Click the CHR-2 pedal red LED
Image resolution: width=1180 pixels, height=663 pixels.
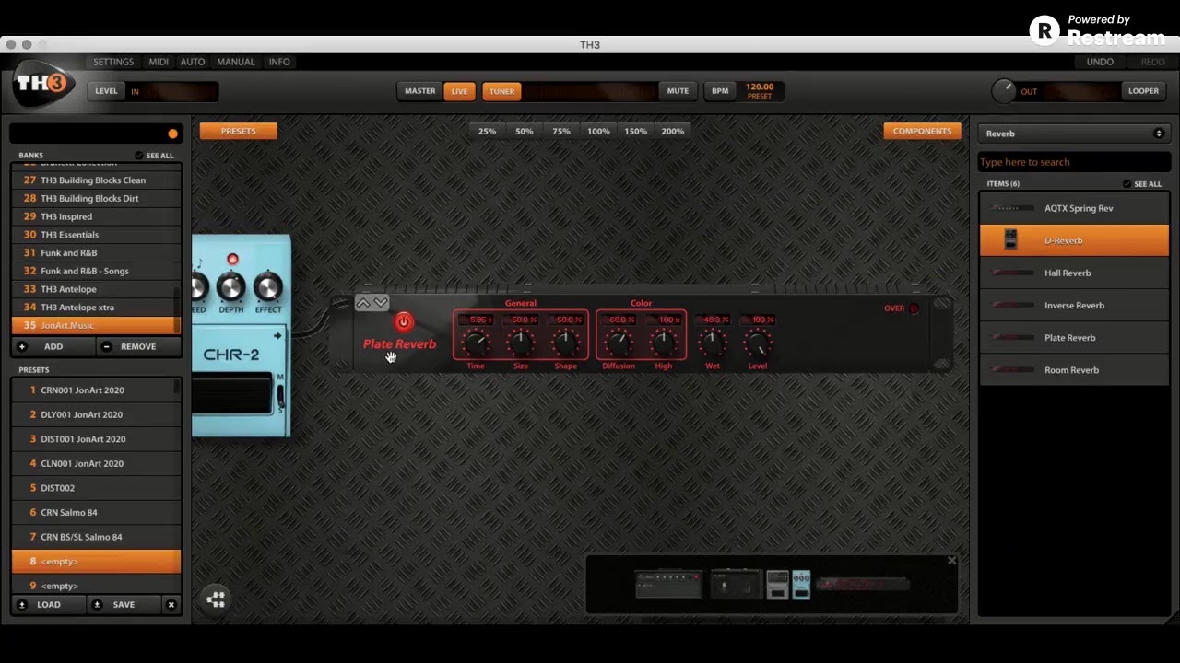pyautogui.click(x=232, y=260)
